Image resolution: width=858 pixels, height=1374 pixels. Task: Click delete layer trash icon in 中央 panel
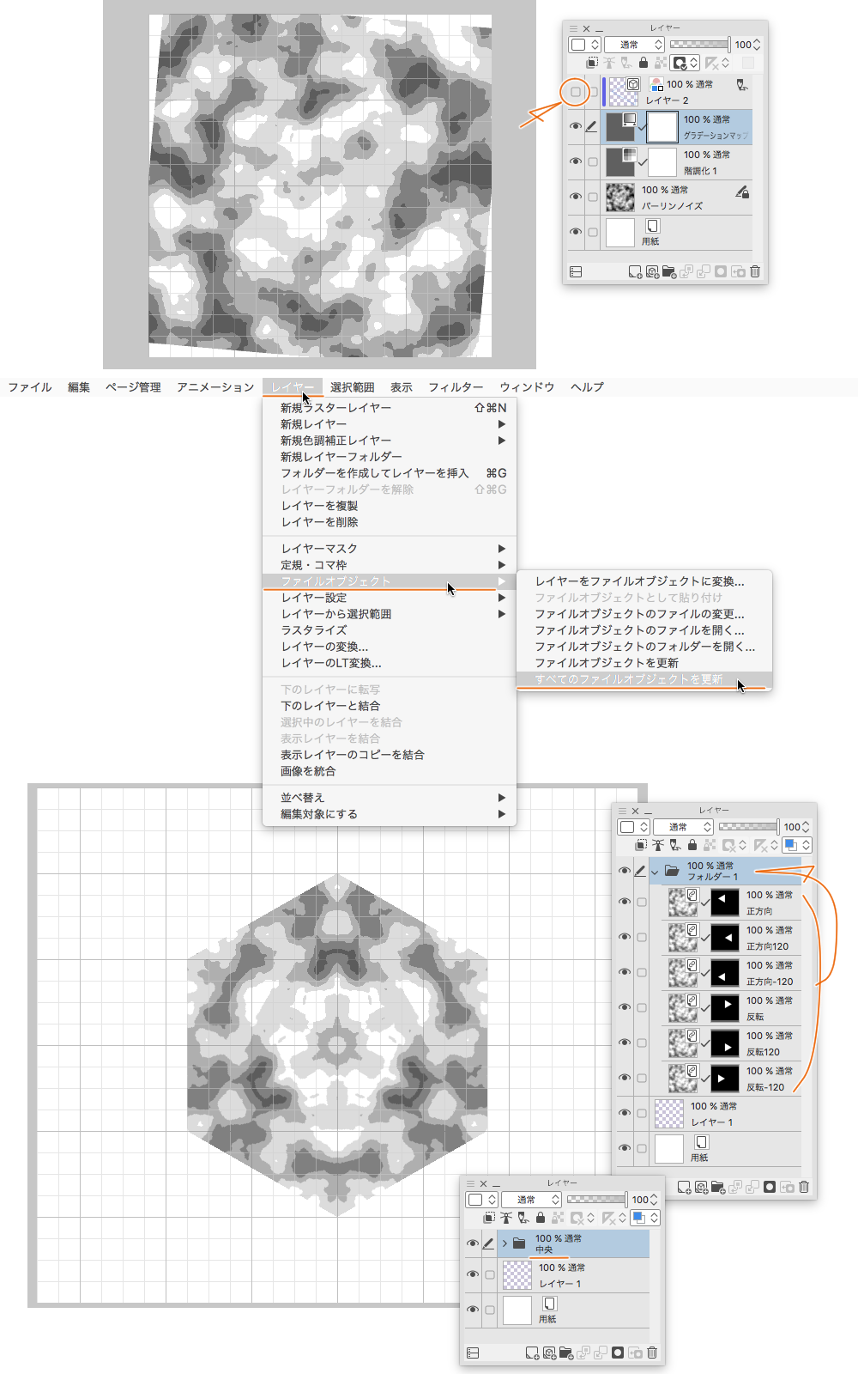click(652, 1353)
